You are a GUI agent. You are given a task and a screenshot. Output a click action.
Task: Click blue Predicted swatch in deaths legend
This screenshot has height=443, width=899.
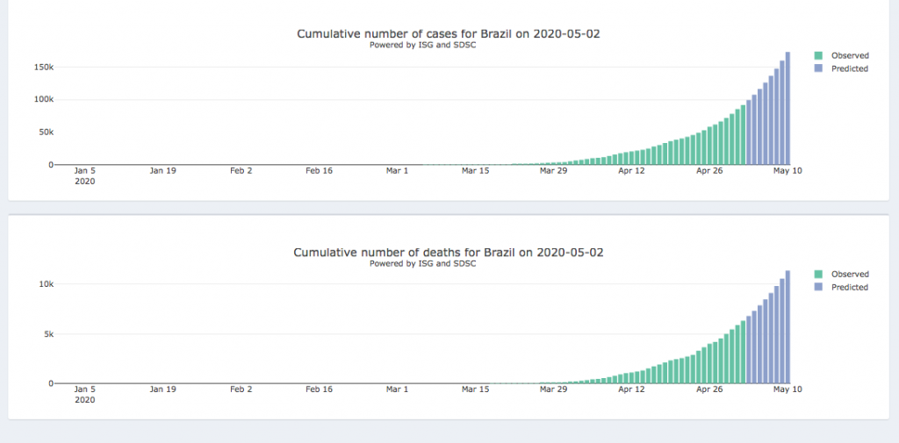[x=818, y=288]
